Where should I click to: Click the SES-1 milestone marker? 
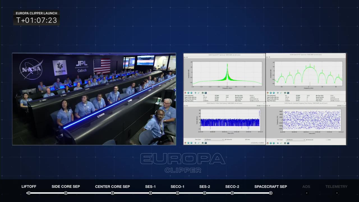tap(151, 193)
